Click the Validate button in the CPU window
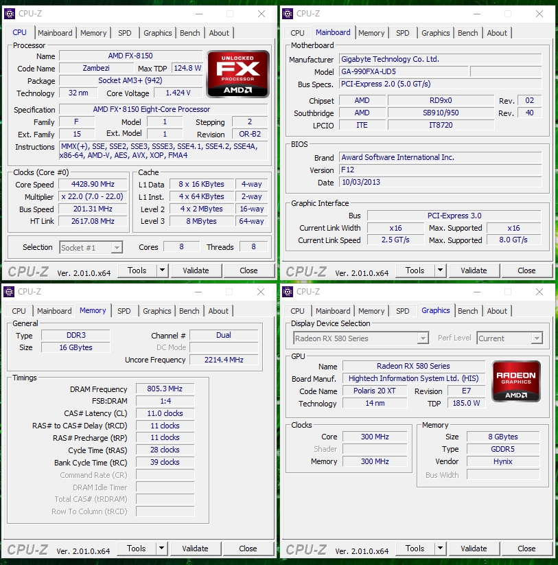This screenshot has height=565, width=558. (x=196, y=270)
